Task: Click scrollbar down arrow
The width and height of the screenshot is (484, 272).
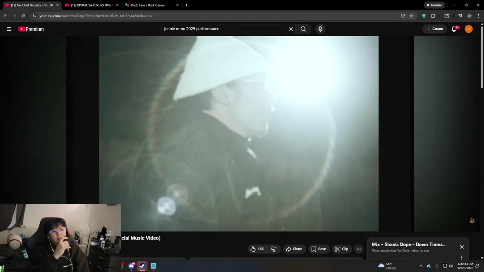Action: 482,258
